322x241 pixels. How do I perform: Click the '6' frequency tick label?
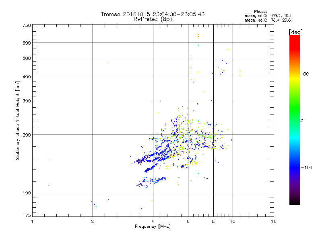[188, 221]
